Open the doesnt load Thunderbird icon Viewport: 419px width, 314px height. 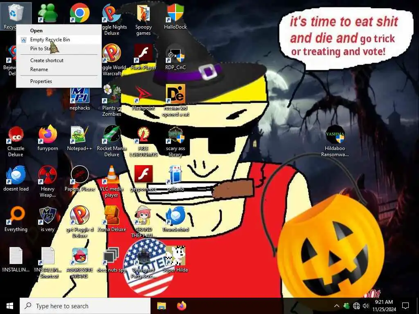(x=16, y=178)
